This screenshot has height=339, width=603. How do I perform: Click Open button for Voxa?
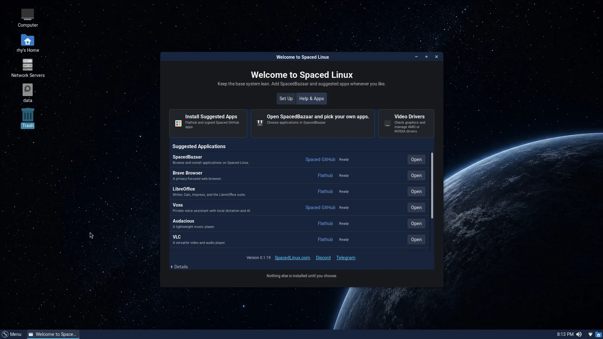[416, 207]
